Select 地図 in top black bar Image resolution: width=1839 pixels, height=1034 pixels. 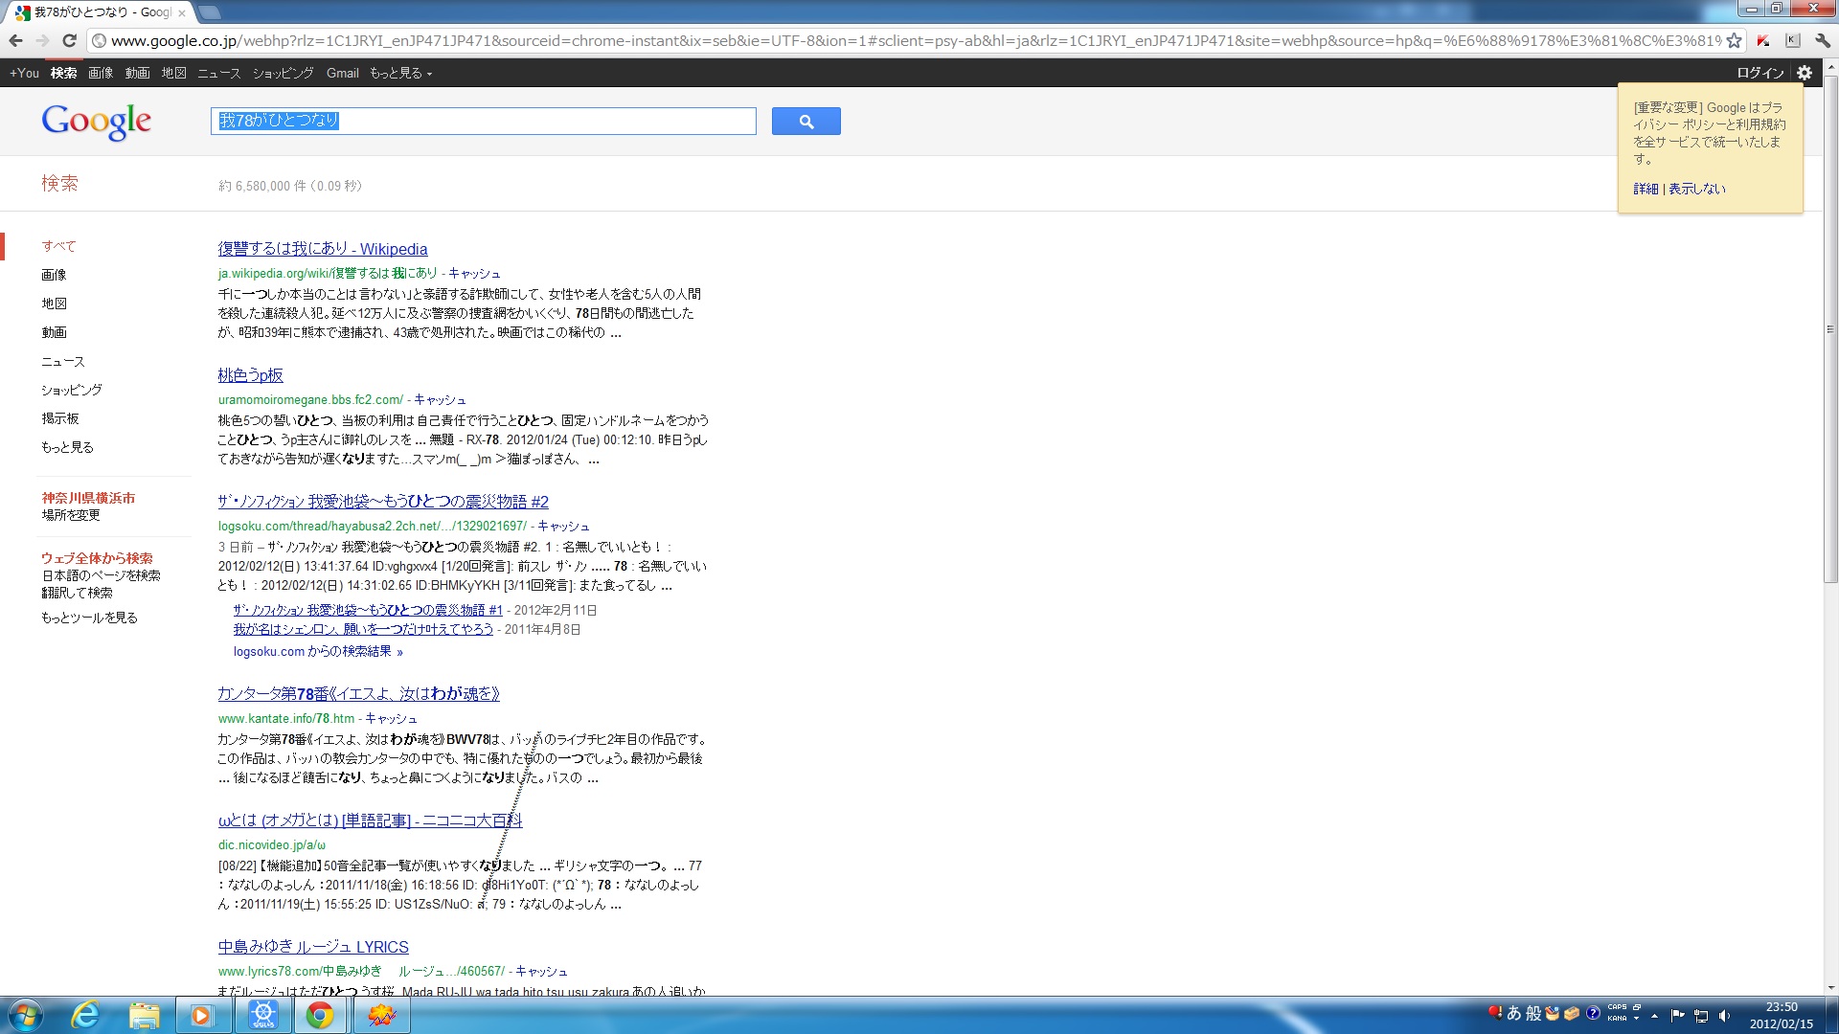pos(173,73)
